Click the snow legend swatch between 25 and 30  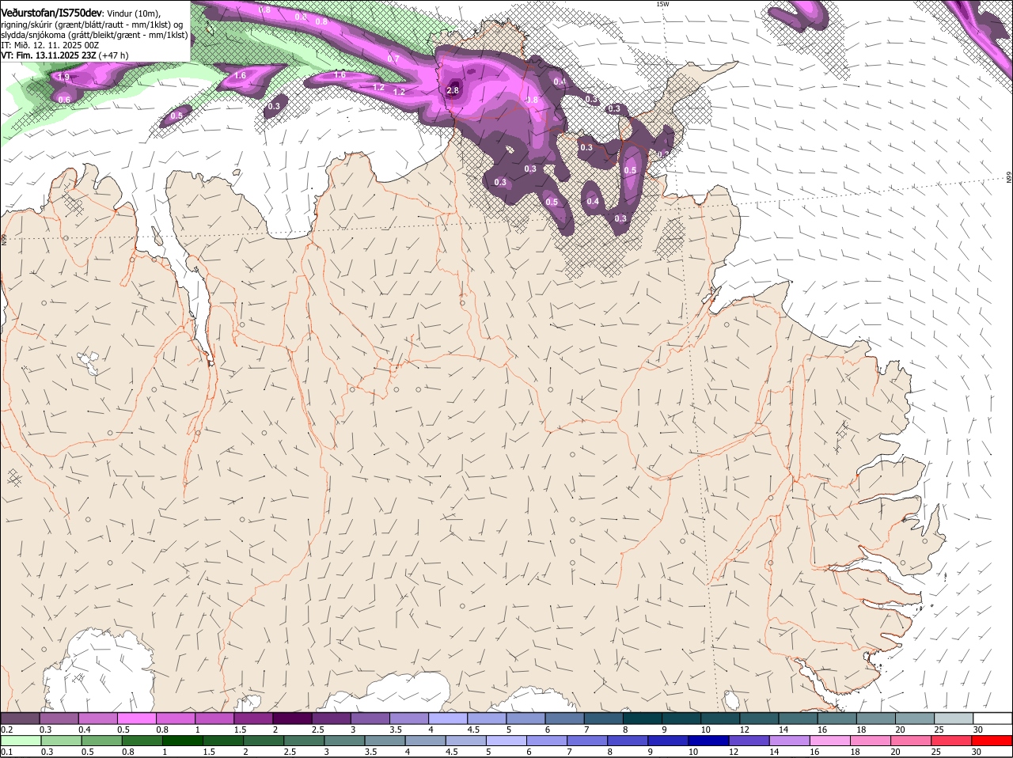(955, 718)
